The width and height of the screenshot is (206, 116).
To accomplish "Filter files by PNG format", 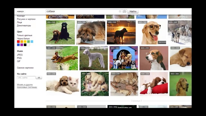I will click(x=19, y=58).
